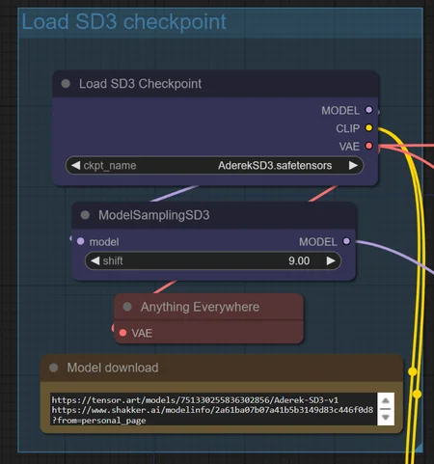Increase the shift value with the right arrow

coord(331,260)
